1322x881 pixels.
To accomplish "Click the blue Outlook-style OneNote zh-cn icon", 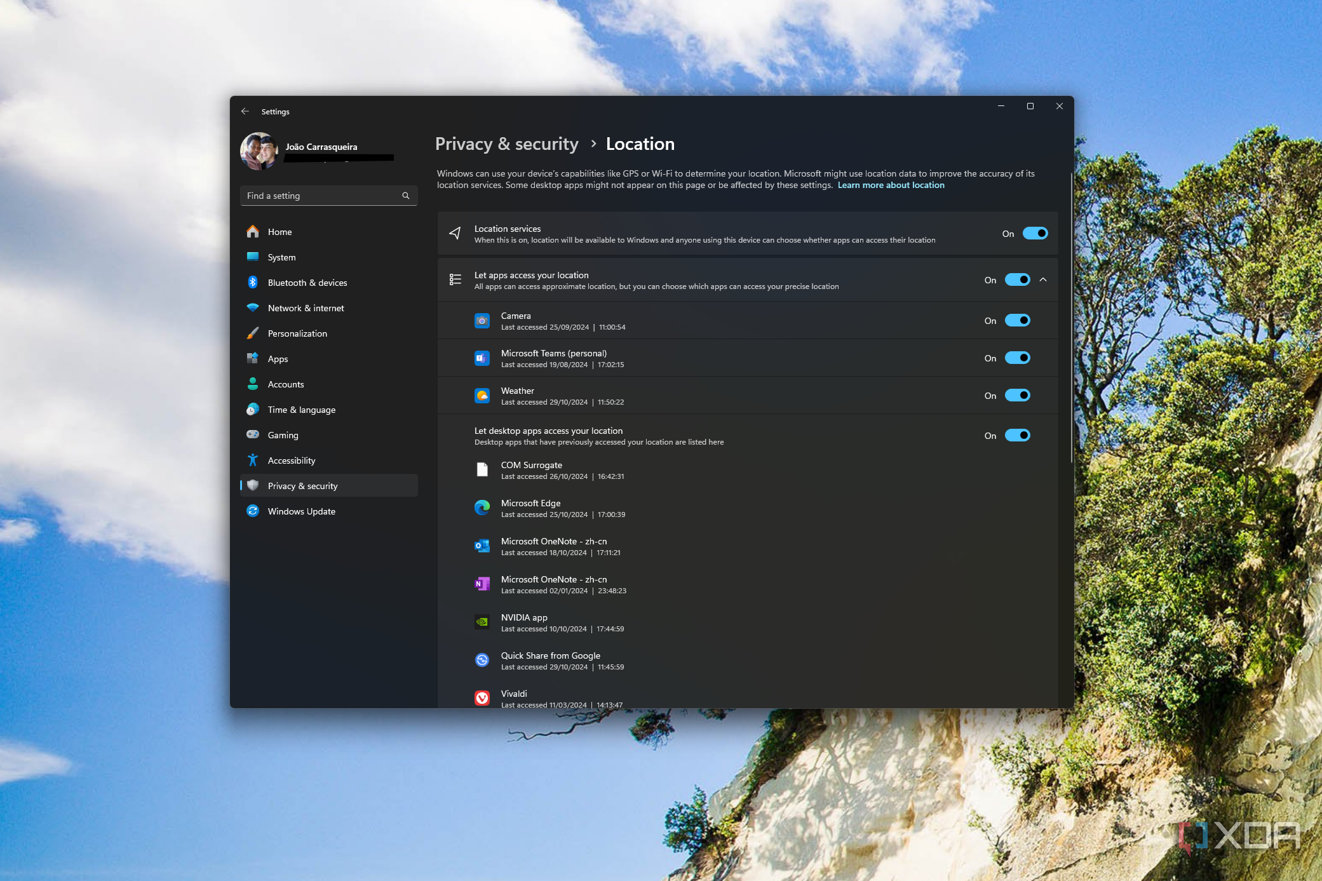I will (482, 546).
